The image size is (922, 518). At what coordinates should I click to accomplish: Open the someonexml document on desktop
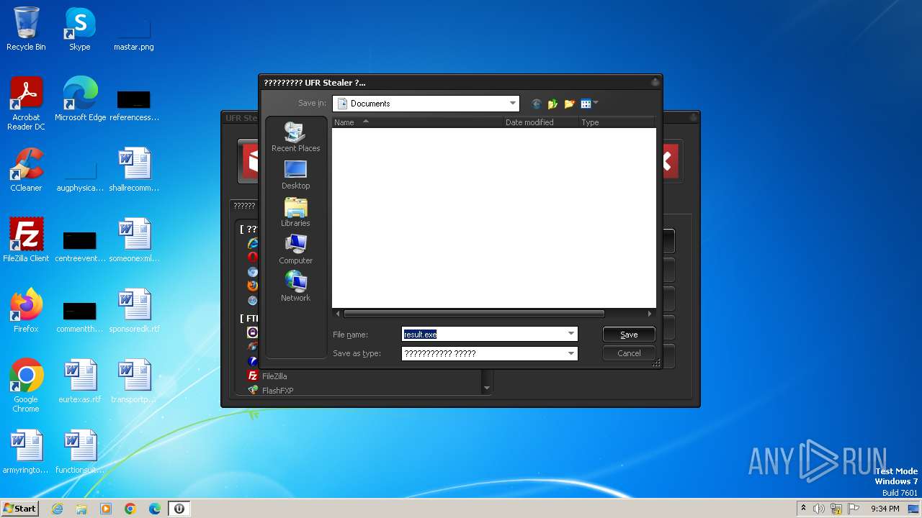(x=134, y=240)
